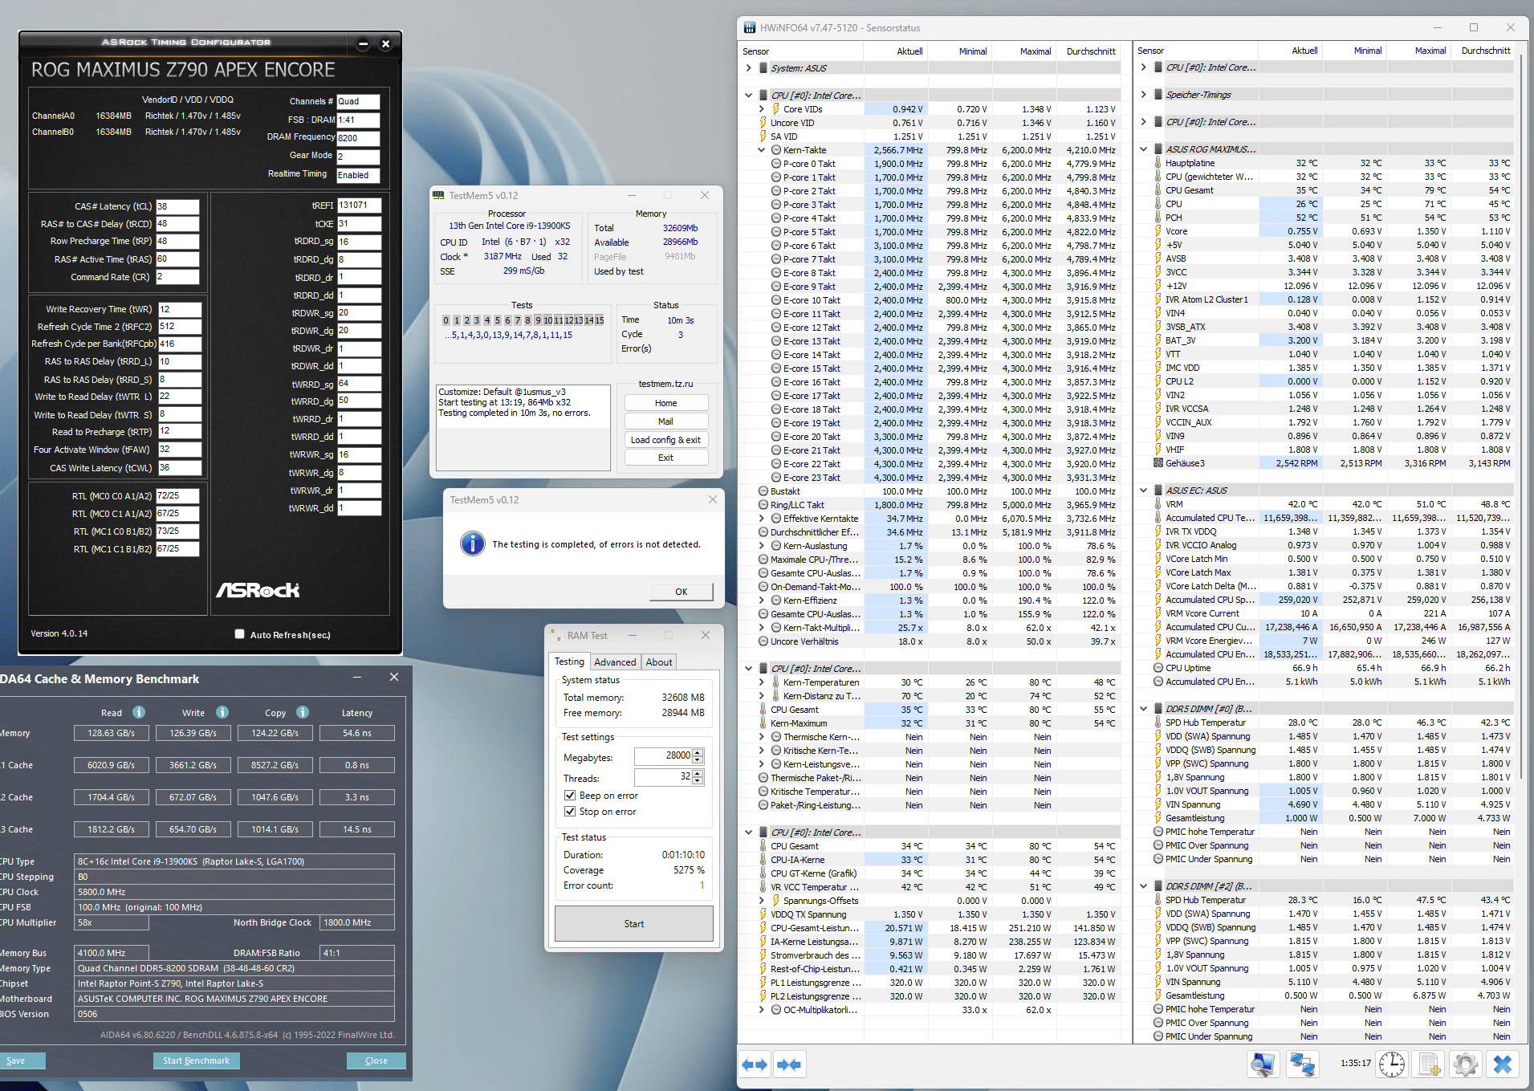The height and width of the screenshot is (1091, 1534).
Task: Click the expand columns arrows button in HWiNFO
Action: (755, 1065)
